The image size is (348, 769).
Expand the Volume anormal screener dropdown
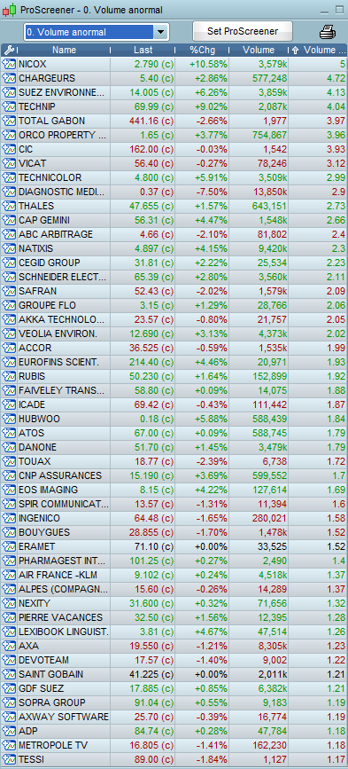click(160, 32)
